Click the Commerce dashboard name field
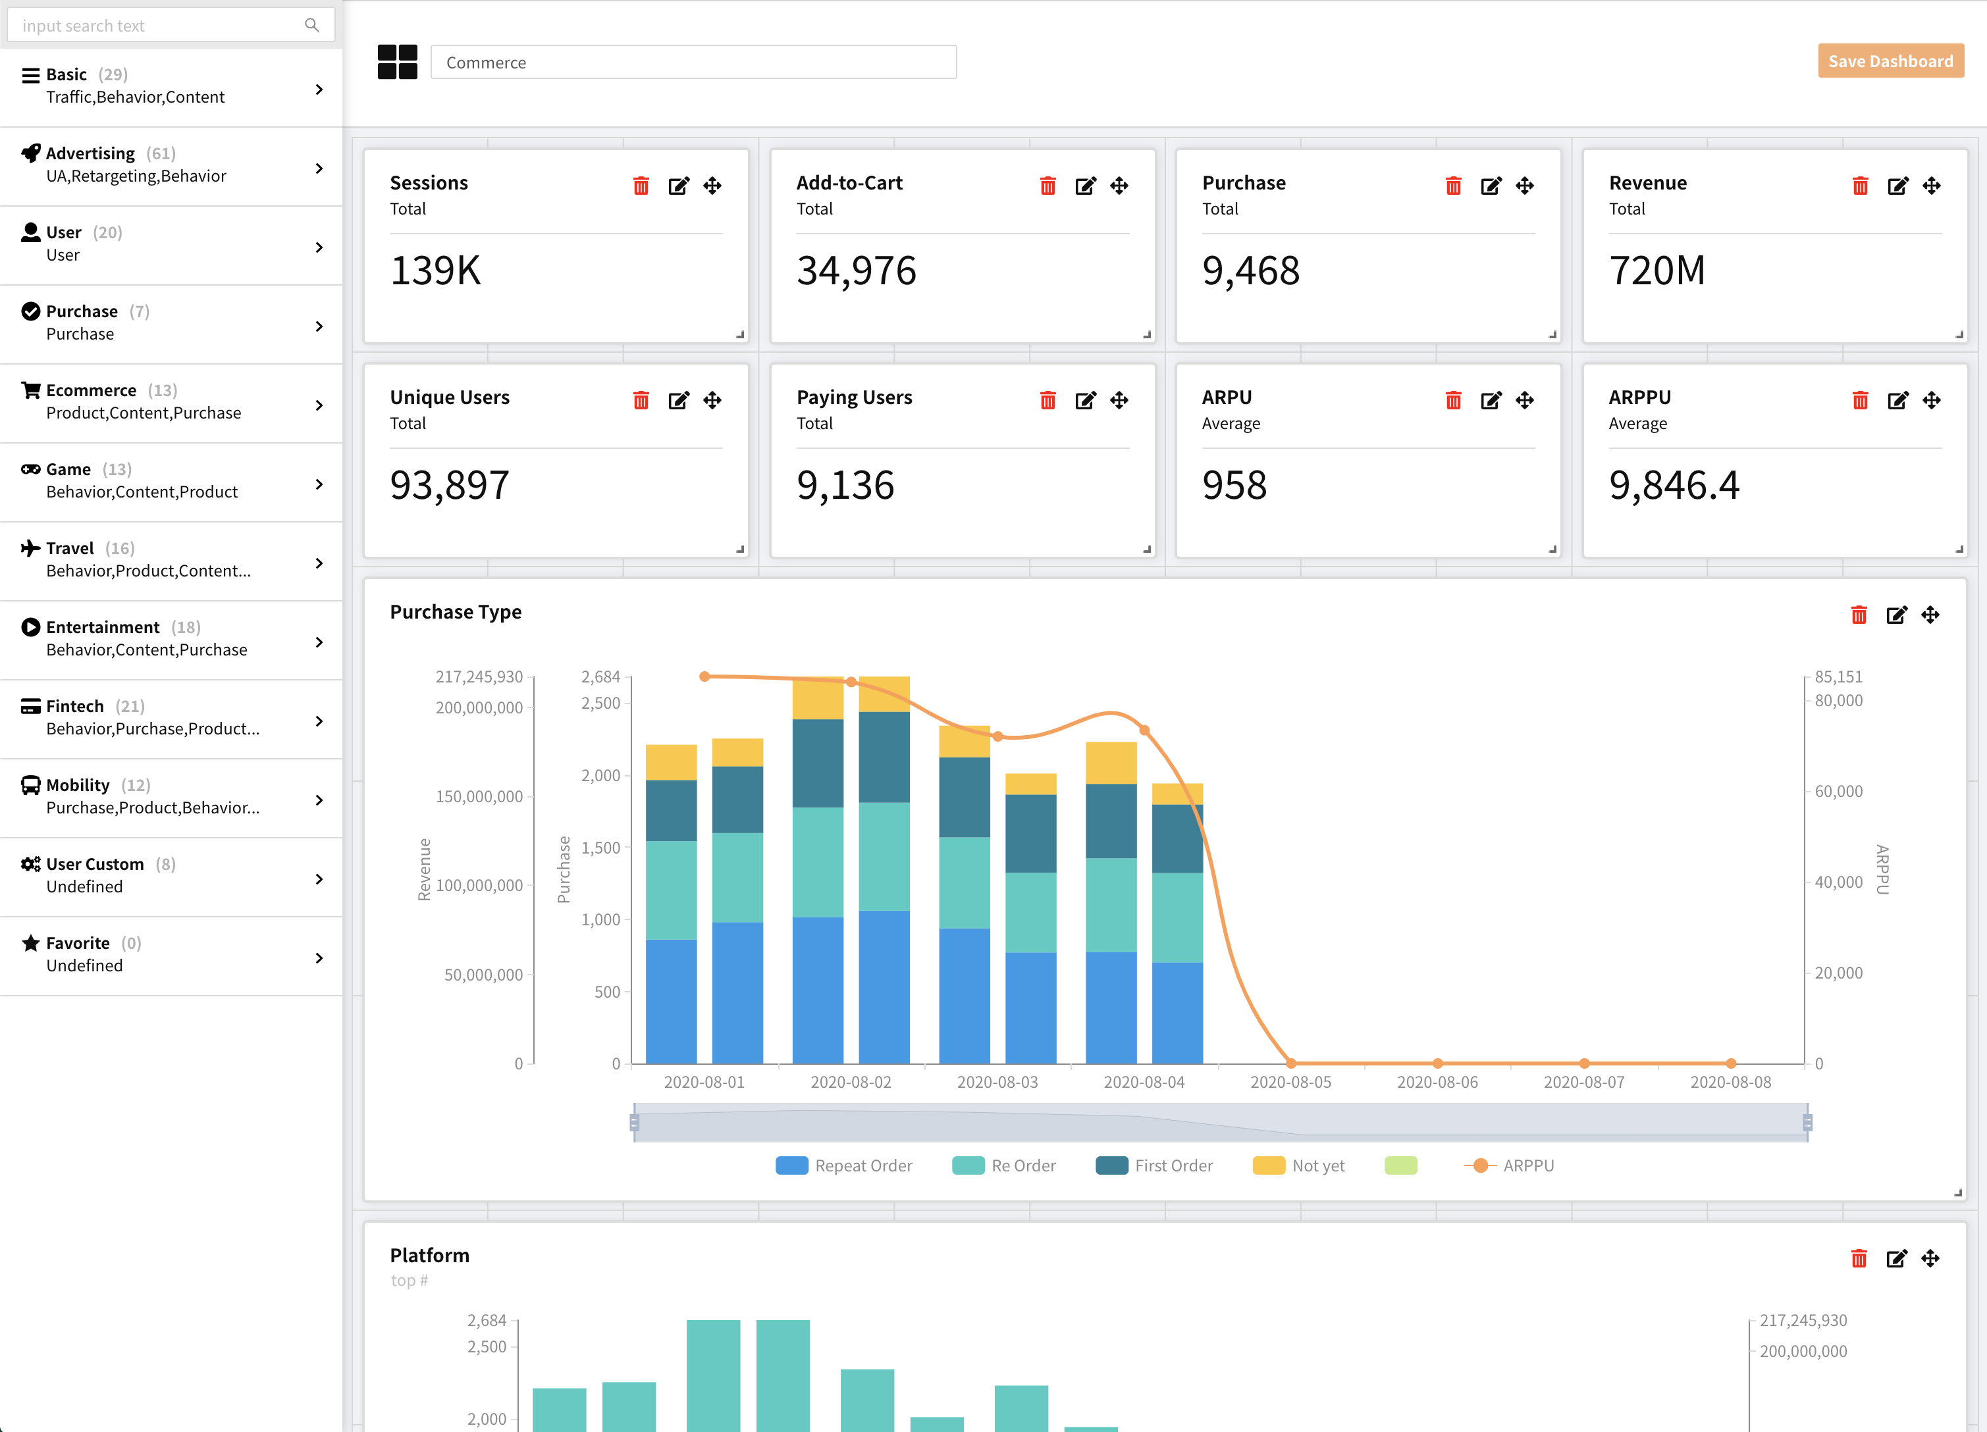 pyautogui.click(x=693, y=62)
